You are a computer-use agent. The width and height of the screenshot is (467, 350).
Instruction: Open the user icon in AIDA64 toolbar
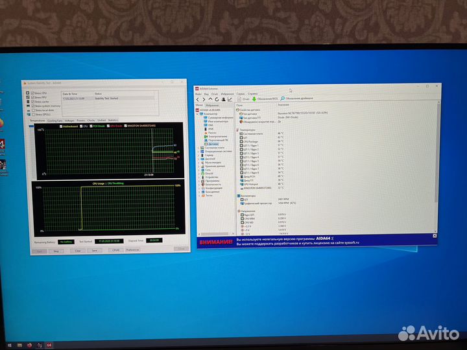pos(223,99)
